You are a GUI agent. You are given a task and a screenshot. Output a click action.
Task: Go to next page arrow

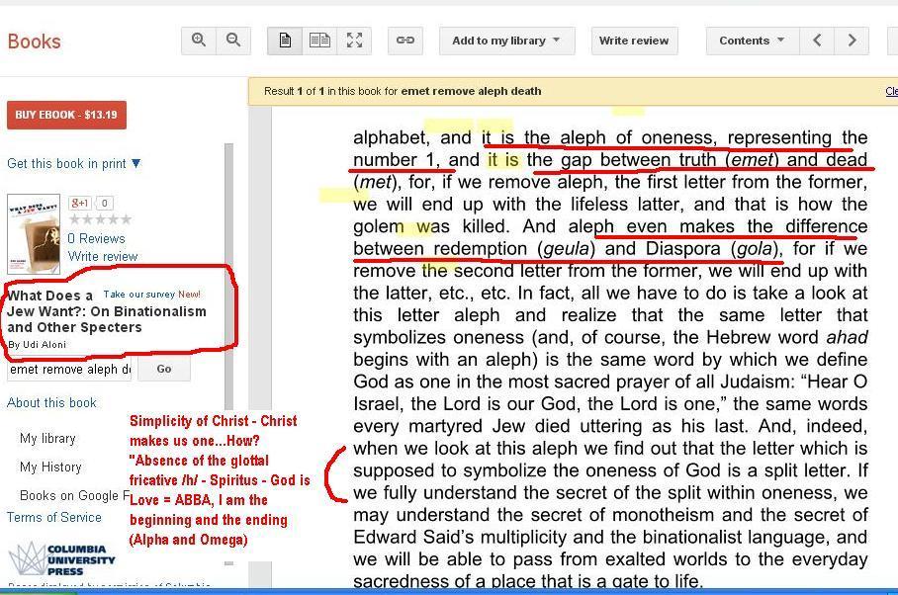tap(852, 41)
